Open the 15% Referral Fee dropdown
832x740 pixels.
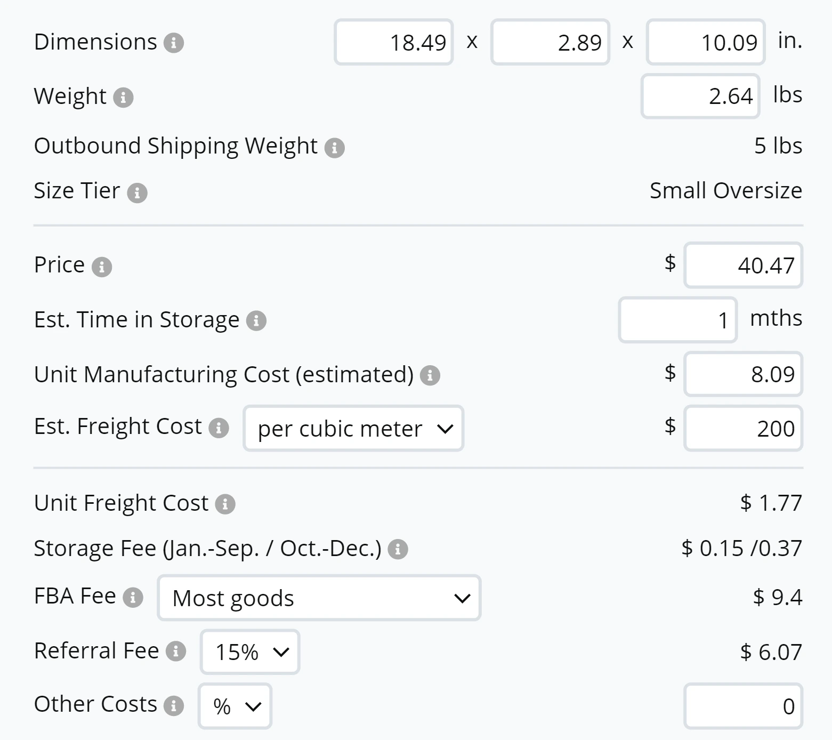click(x=250, y=652)
